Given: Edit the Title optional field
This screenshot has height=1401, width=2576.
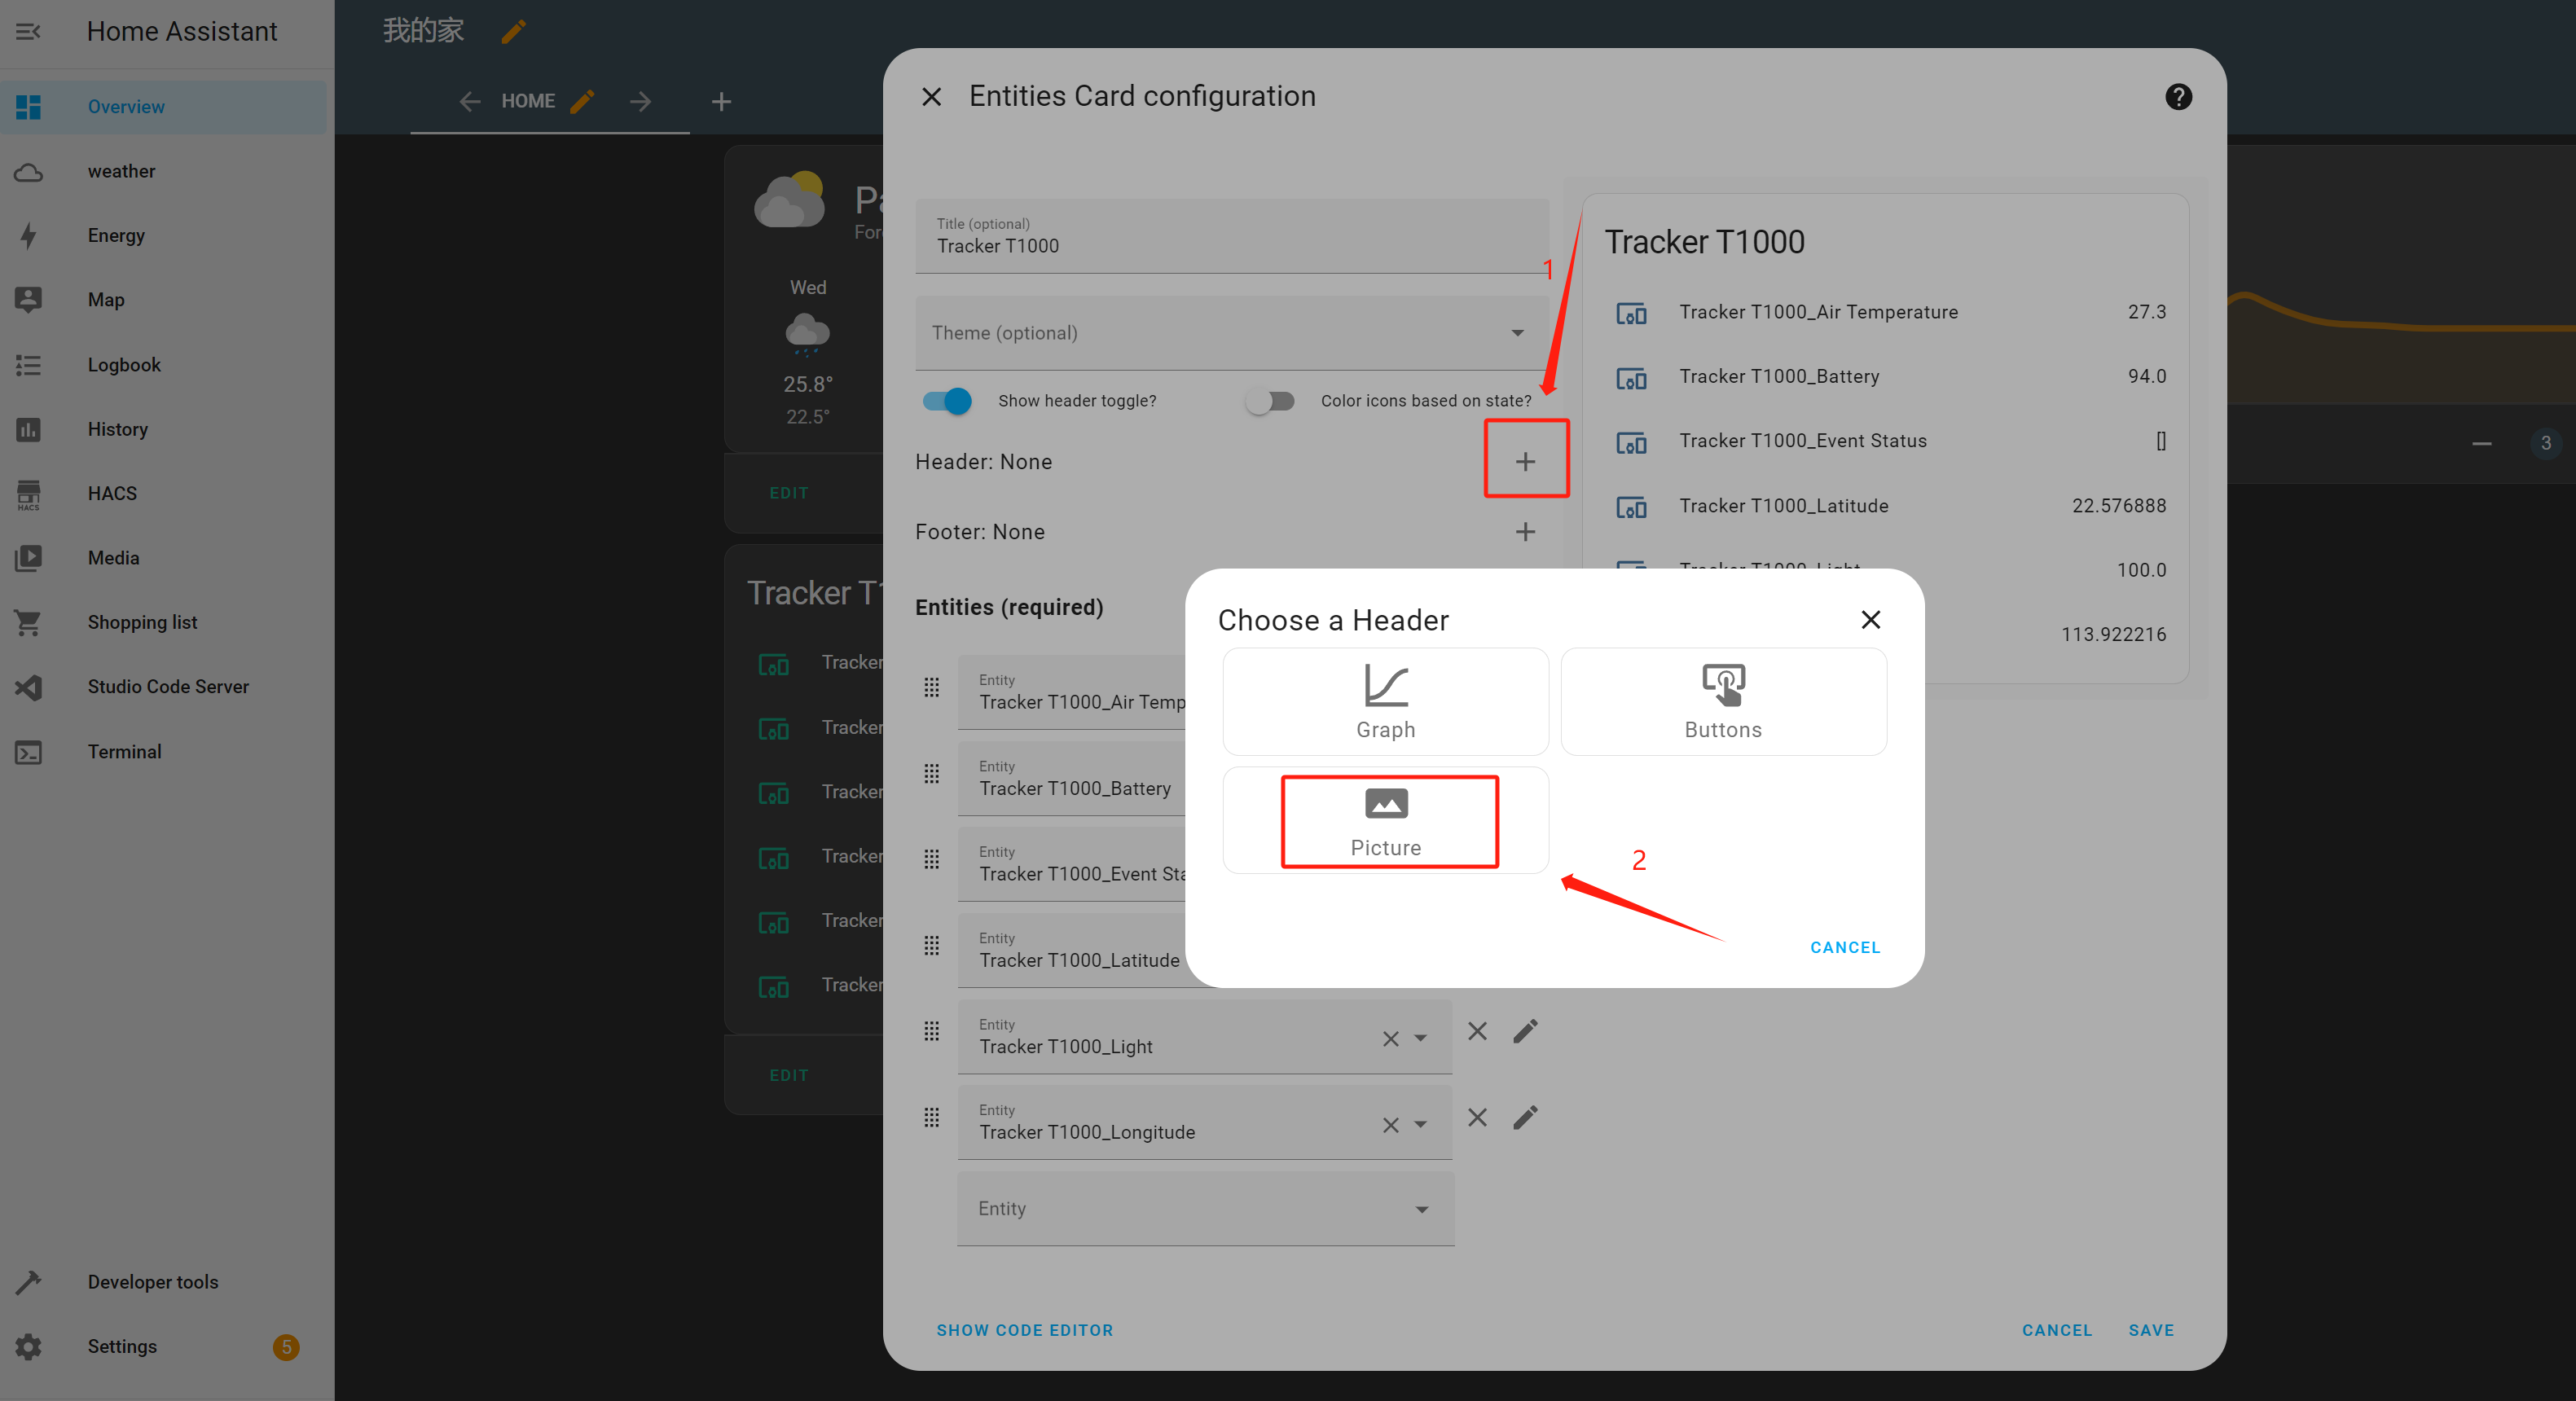Looking at the screenshot, I should tap(1231, 236).
